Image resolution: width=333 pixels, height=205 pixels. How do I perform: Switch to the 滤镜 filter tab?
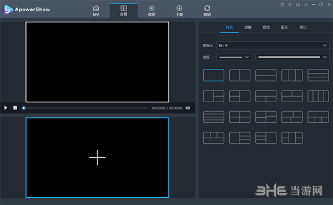[248, 27]
